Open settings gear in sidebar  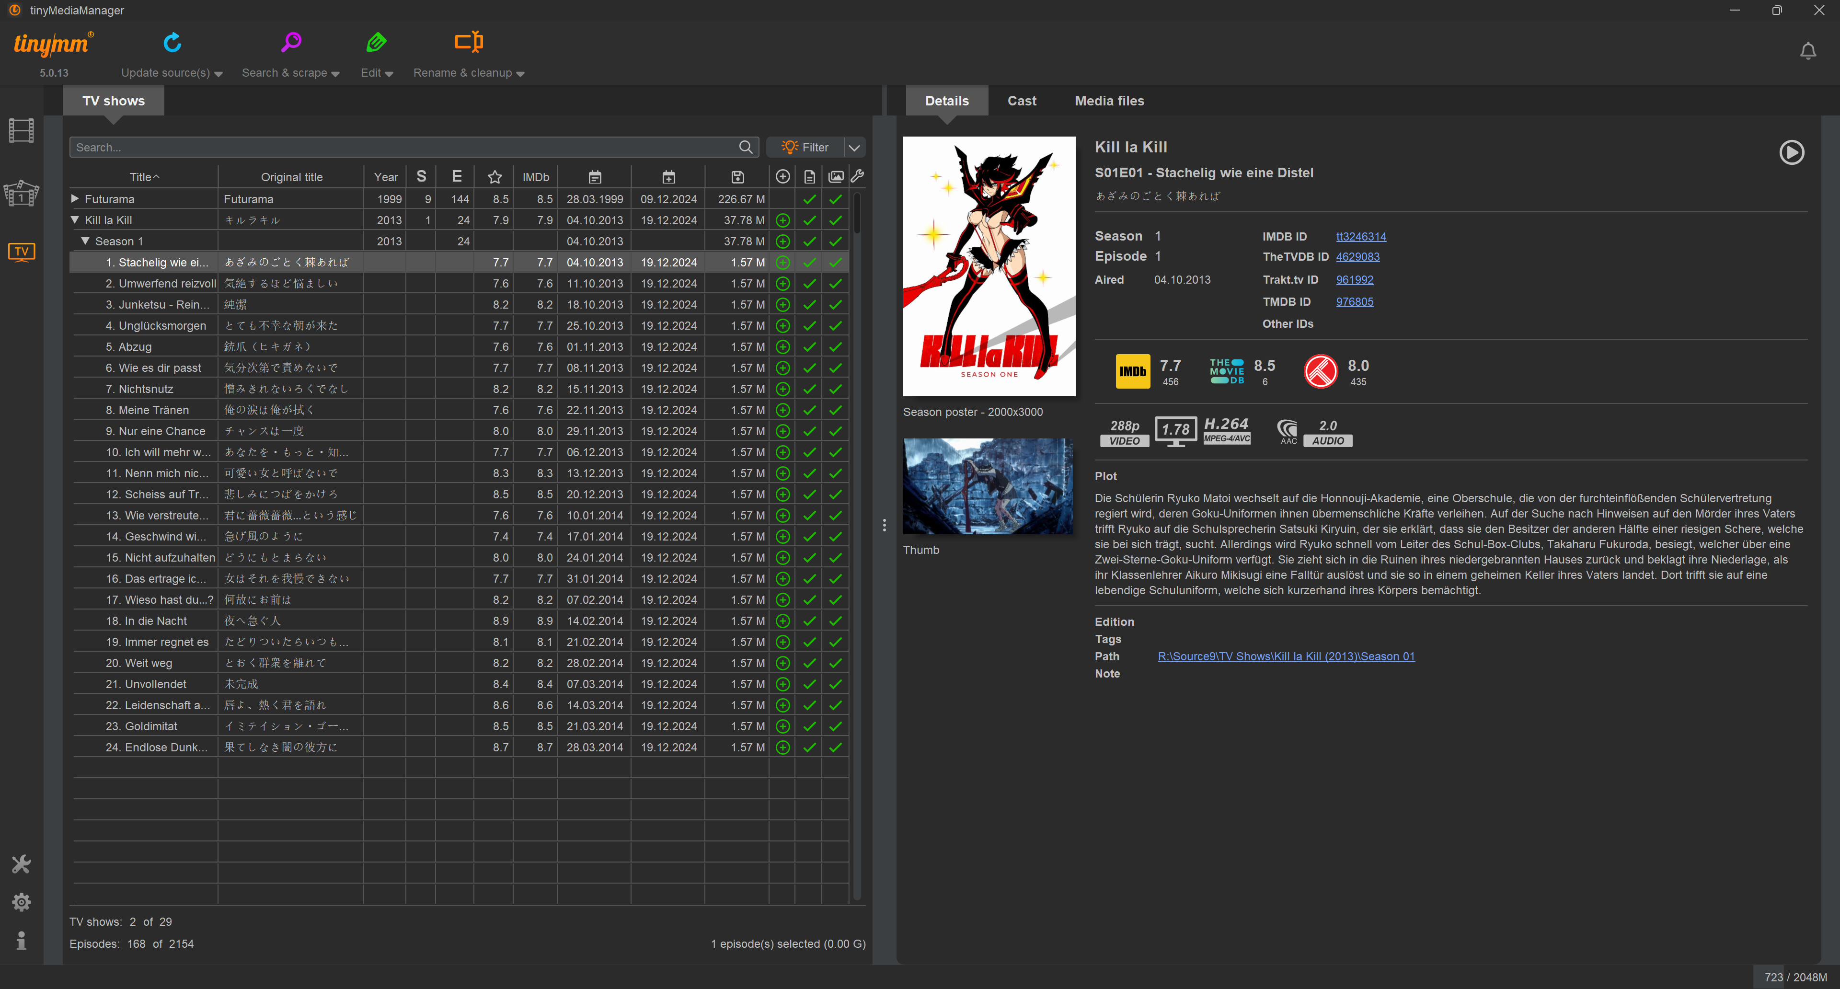tap(22, 902)
